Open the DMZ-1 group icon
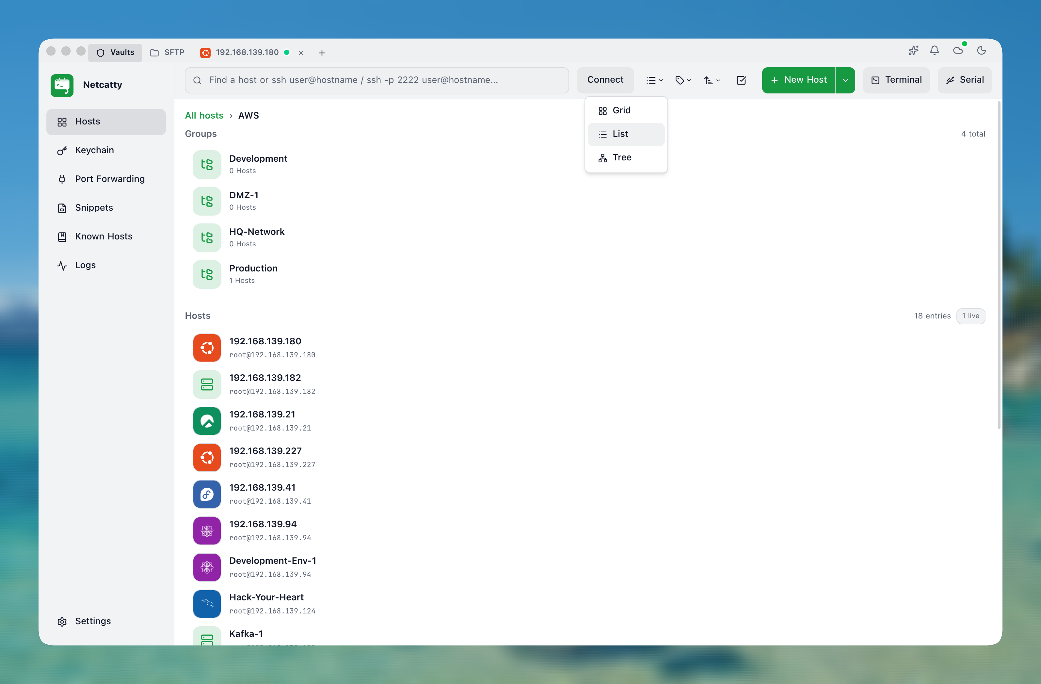This screenshot has height=684, width=1041. pos(207,201)
